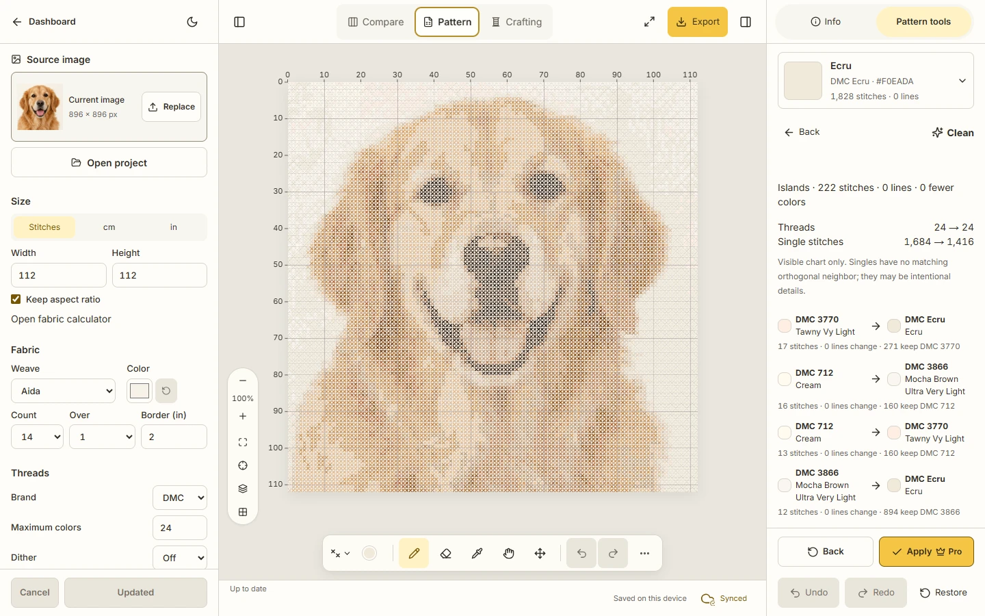Click the grid icon in zoom controls
Viewport: 985px width, 616px height.
(243, 512)
